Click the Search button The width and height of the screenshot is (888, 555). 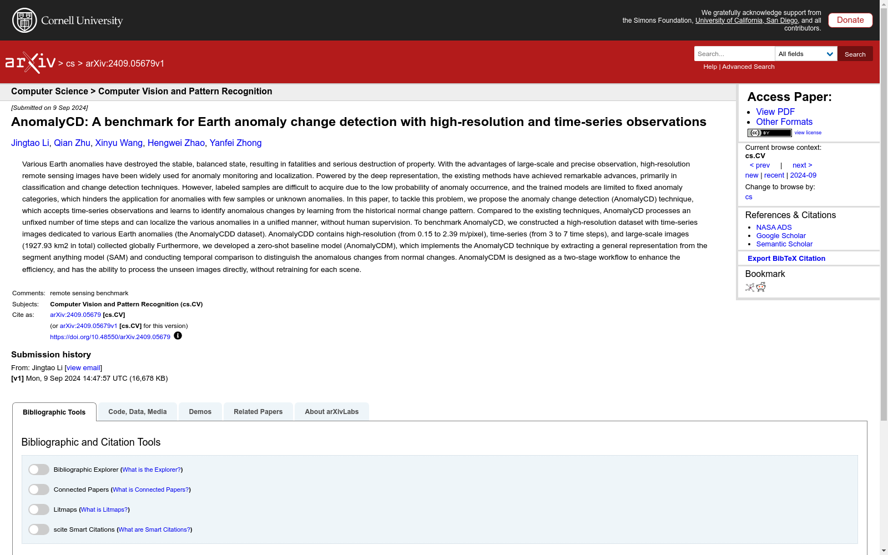pyautogui.click(x=855, y=54)
